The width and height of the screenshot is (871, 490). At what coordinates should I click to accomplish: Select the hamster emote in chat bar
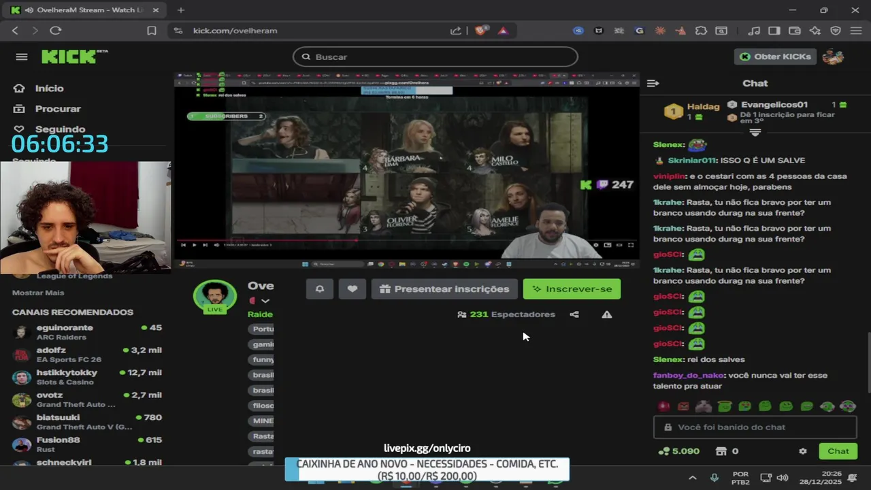tap(704, 406)
